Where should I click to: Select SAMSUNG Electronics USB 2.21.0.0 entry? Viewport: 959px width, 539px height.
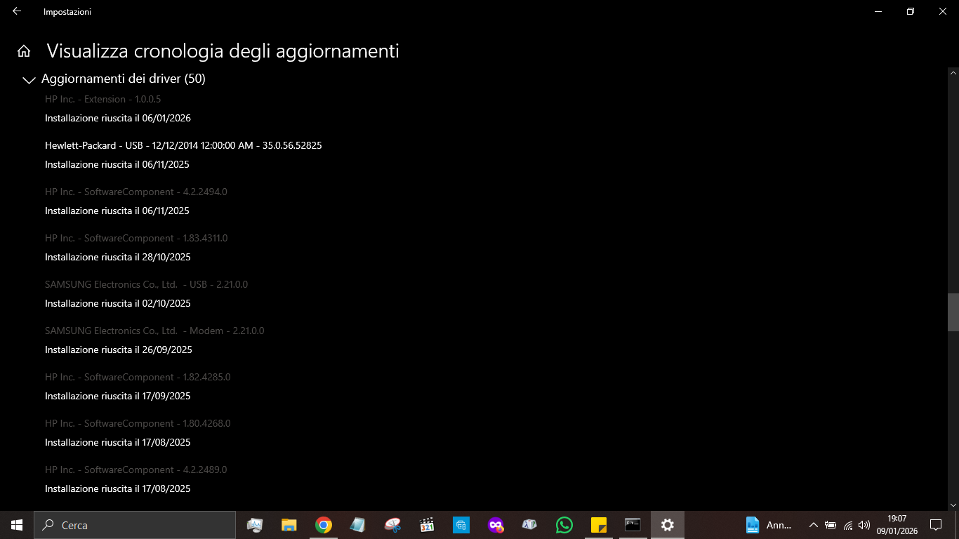[146, 284]
